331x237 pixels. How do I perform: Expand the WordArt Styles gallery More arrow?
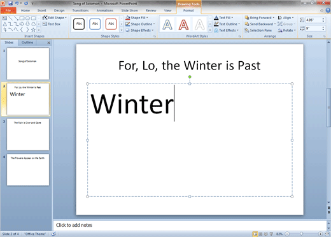tap(210, 30)
